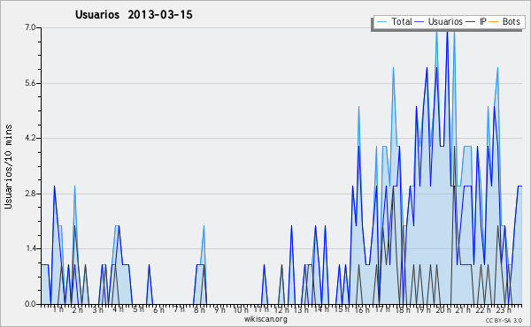This screenshot has height=327, width=531.
Task: Click the 0.0 y-axis value
Action: tap(30, 304)
